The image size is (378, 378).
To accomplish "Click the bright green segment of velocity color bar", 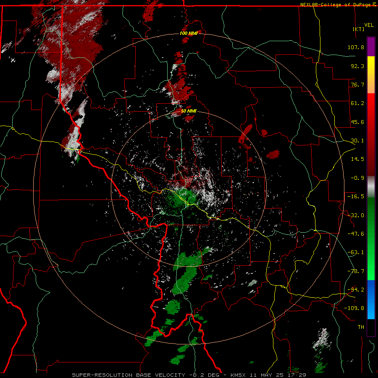I will [x=371, y=239].
